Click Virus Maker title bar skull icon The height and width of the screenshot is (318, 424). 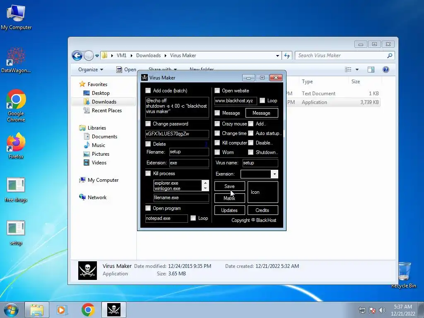pyautogui.click(x=145, y=77)
